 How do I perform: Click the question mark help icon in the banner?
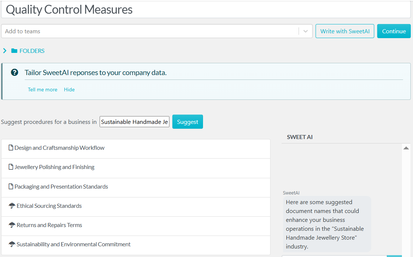tap(14, 72)
